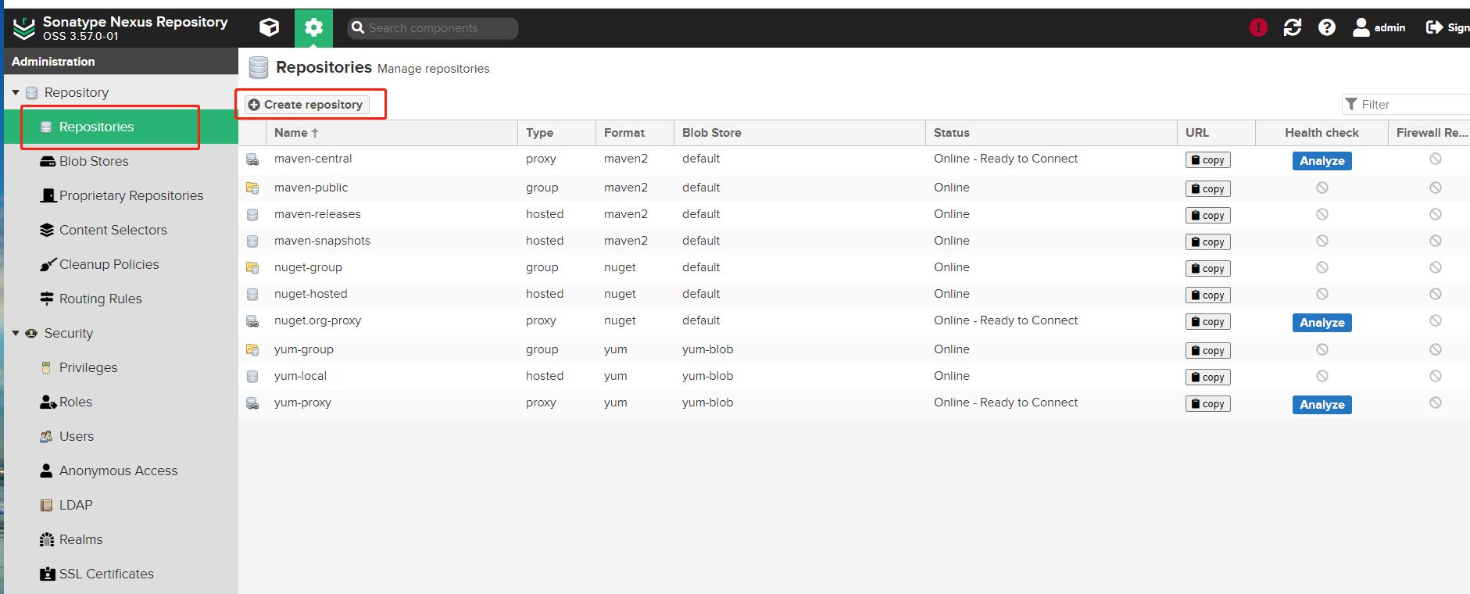Image resolution: width=1470 pixels, height=594 pixels.
Task: Copy URL of yum-proxy repository
Action: pos(1207,403)
